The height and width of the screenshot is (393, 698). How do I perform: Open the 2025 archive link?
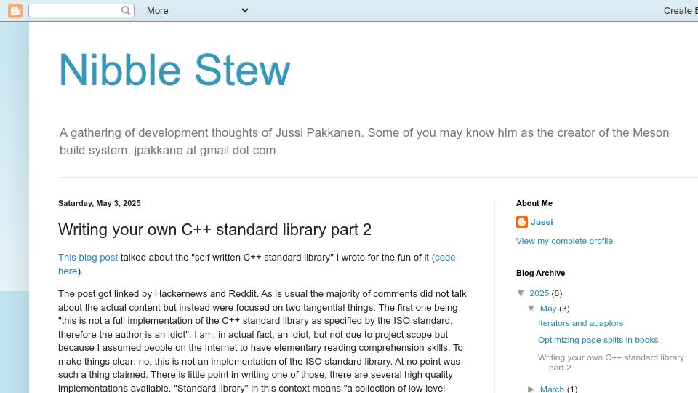pyautogui.click(x=539, y=293)
